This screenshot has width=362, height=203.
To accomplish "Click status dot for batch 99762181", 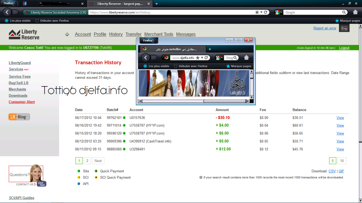I will click(124, 118).
